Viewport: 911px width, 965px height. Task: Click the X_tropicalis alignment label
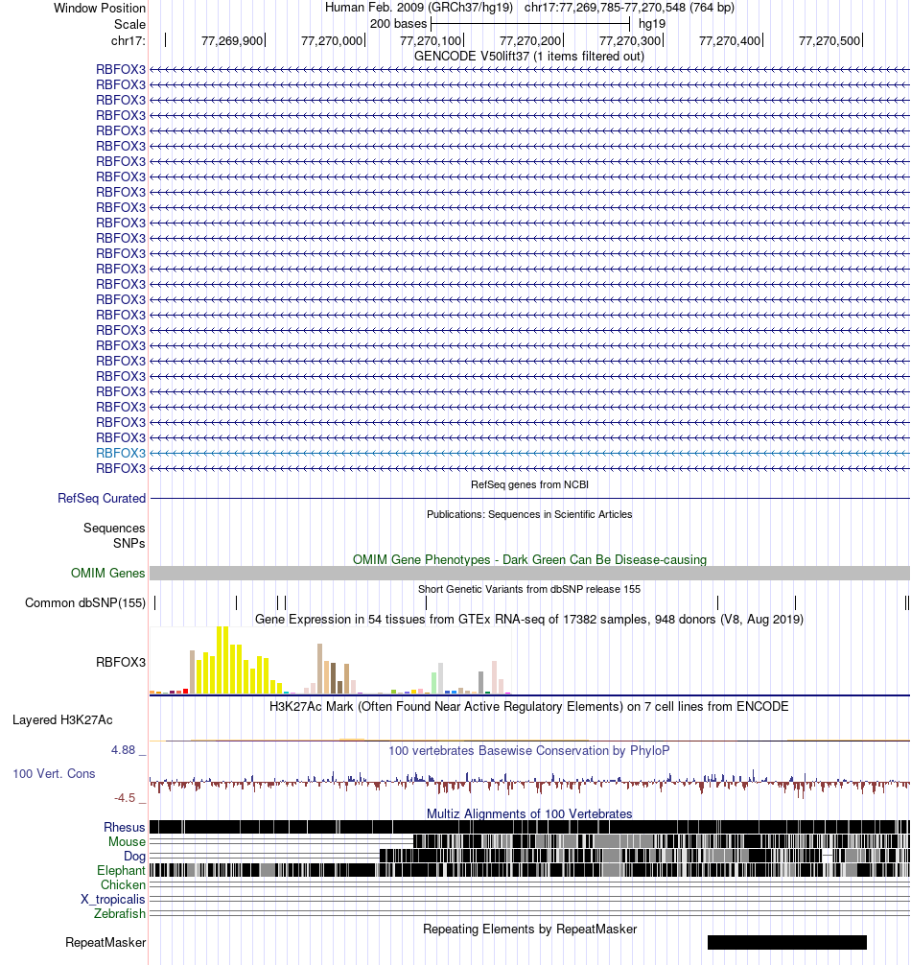pyautogui.click(x=113, y=899)
